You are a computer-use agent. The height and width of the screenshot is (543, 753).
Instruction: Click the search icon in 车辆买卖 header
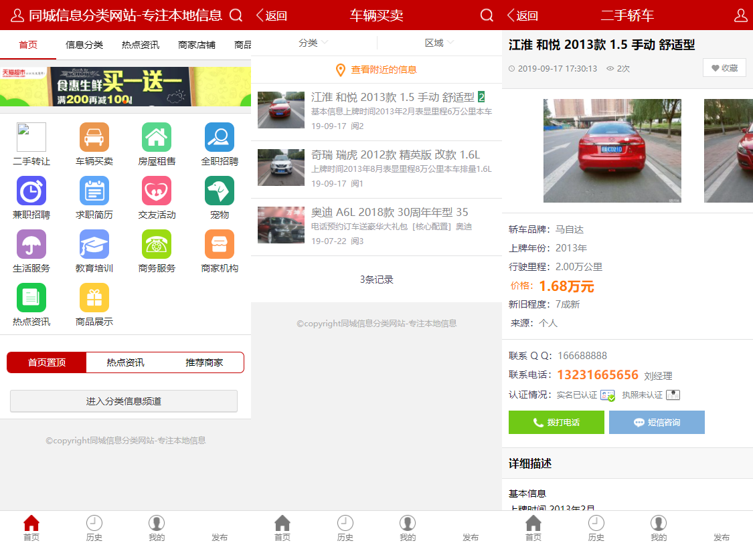coord(487,15)
